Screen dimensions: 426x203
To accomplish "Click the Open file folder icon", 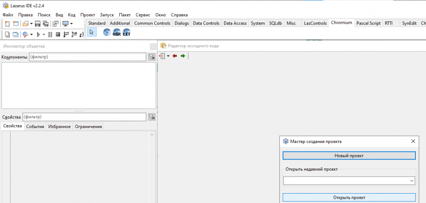I will point(26,23).
